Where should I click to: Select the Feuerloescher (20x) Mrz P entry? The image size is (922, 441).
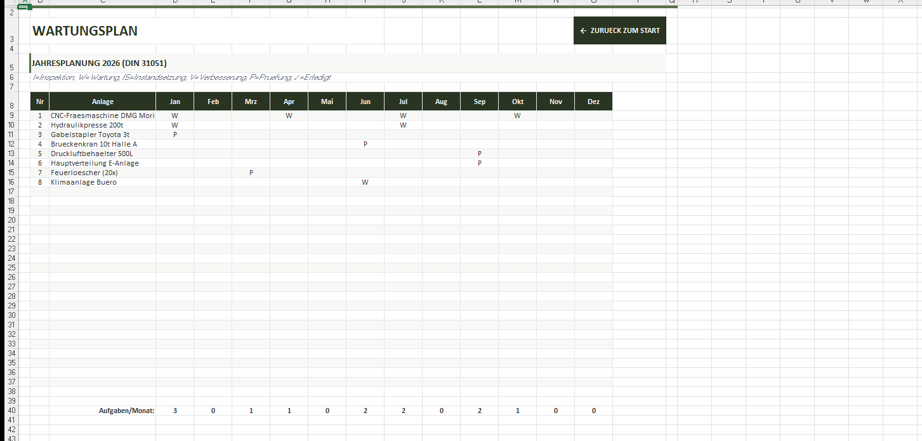[251, 173]
